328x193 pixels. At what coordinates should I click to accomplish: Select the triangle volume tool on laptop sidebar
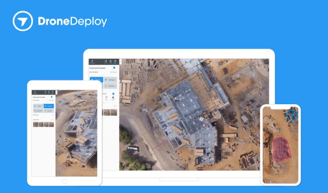[113, 97]
